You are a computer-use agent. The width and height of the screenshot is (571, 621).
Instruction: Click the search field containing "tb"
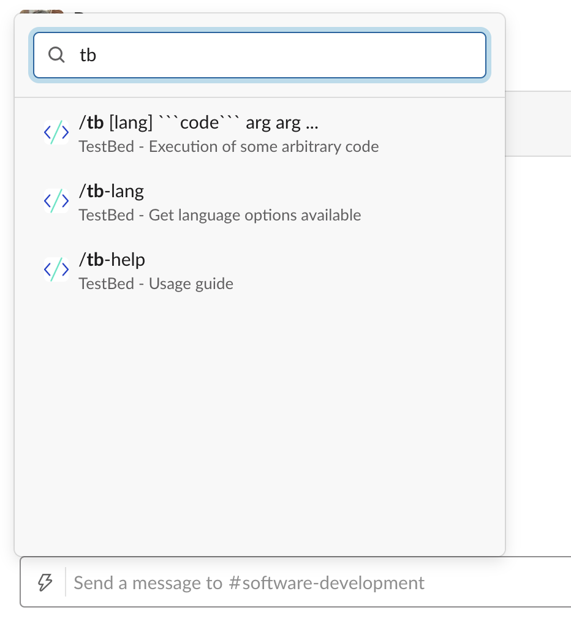point(260,55)
